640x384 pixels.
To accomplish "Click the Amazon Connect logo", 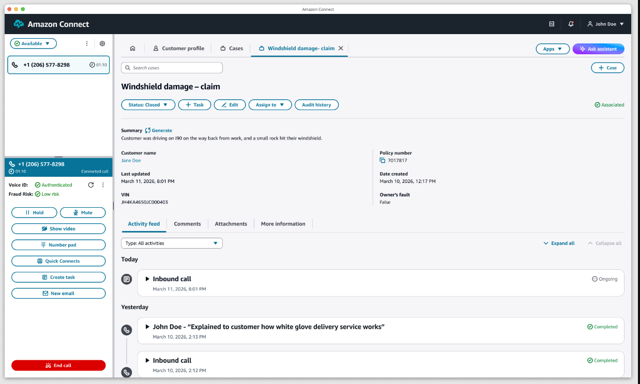I will 51,24.
